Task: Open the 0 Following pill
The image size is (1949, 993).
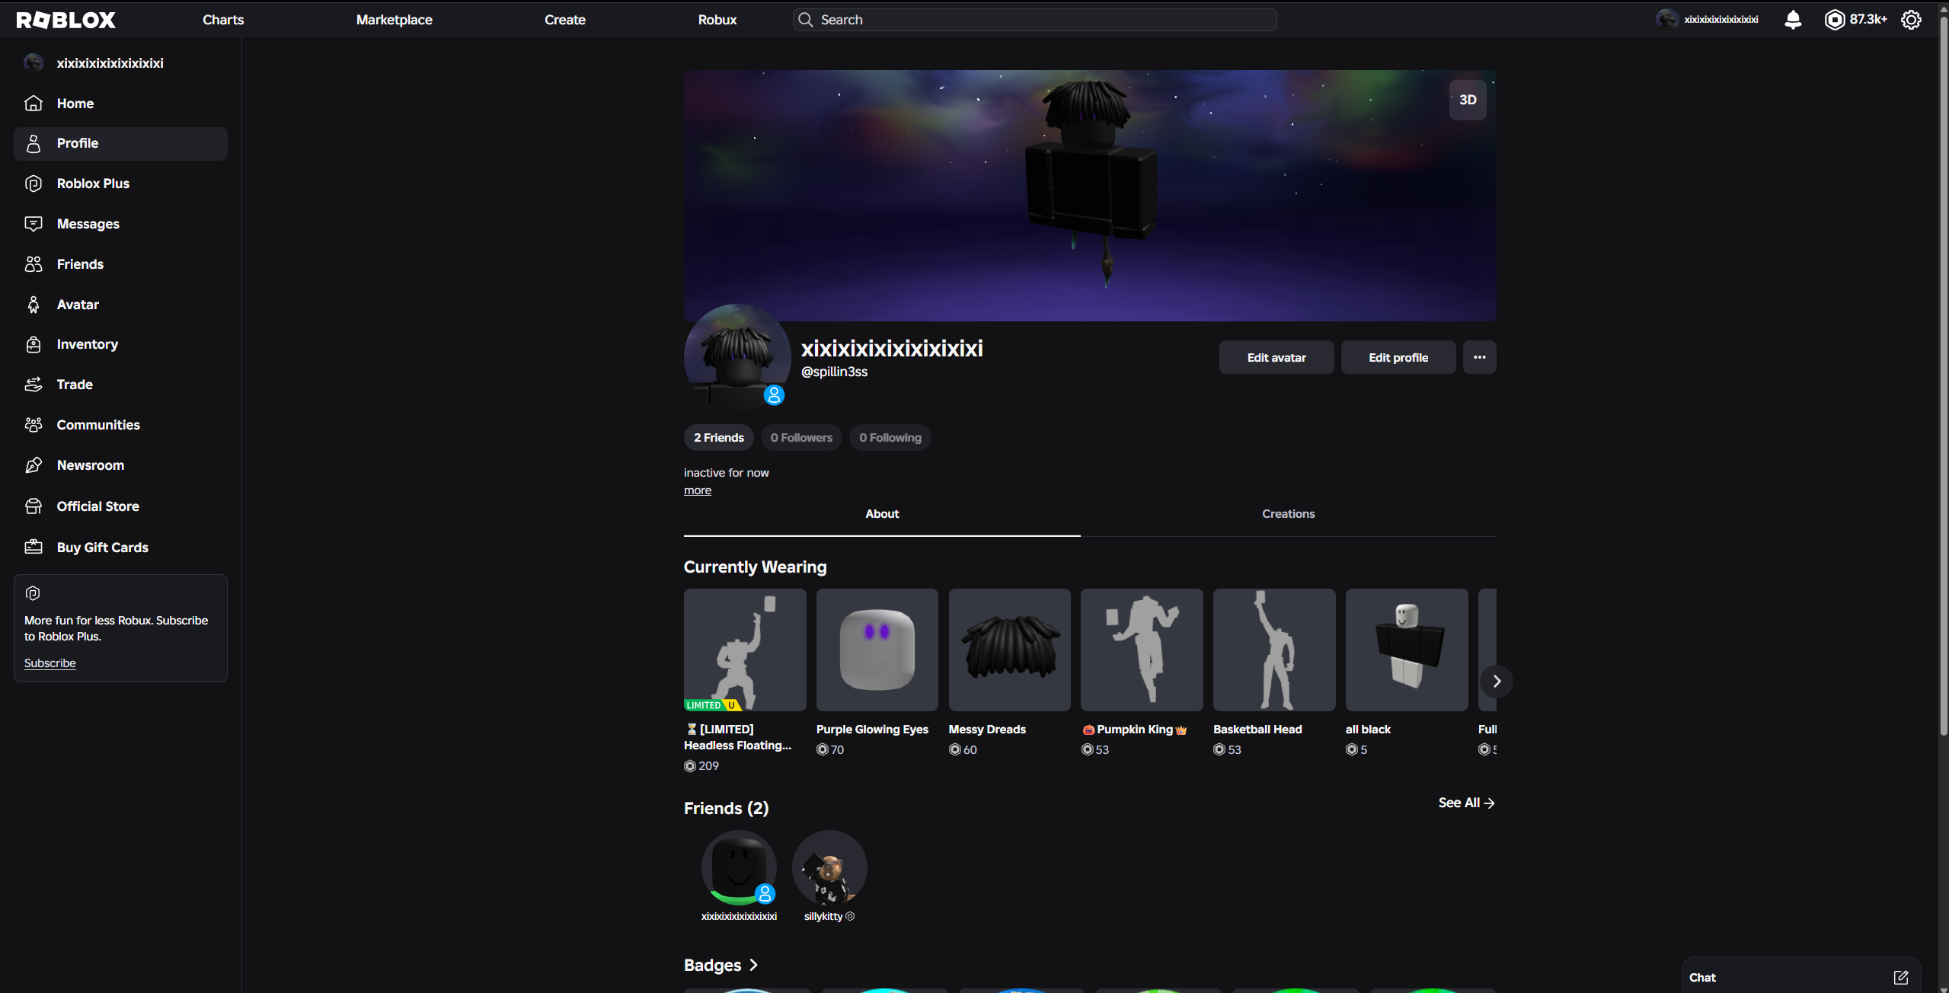Action: coord(890,438)
